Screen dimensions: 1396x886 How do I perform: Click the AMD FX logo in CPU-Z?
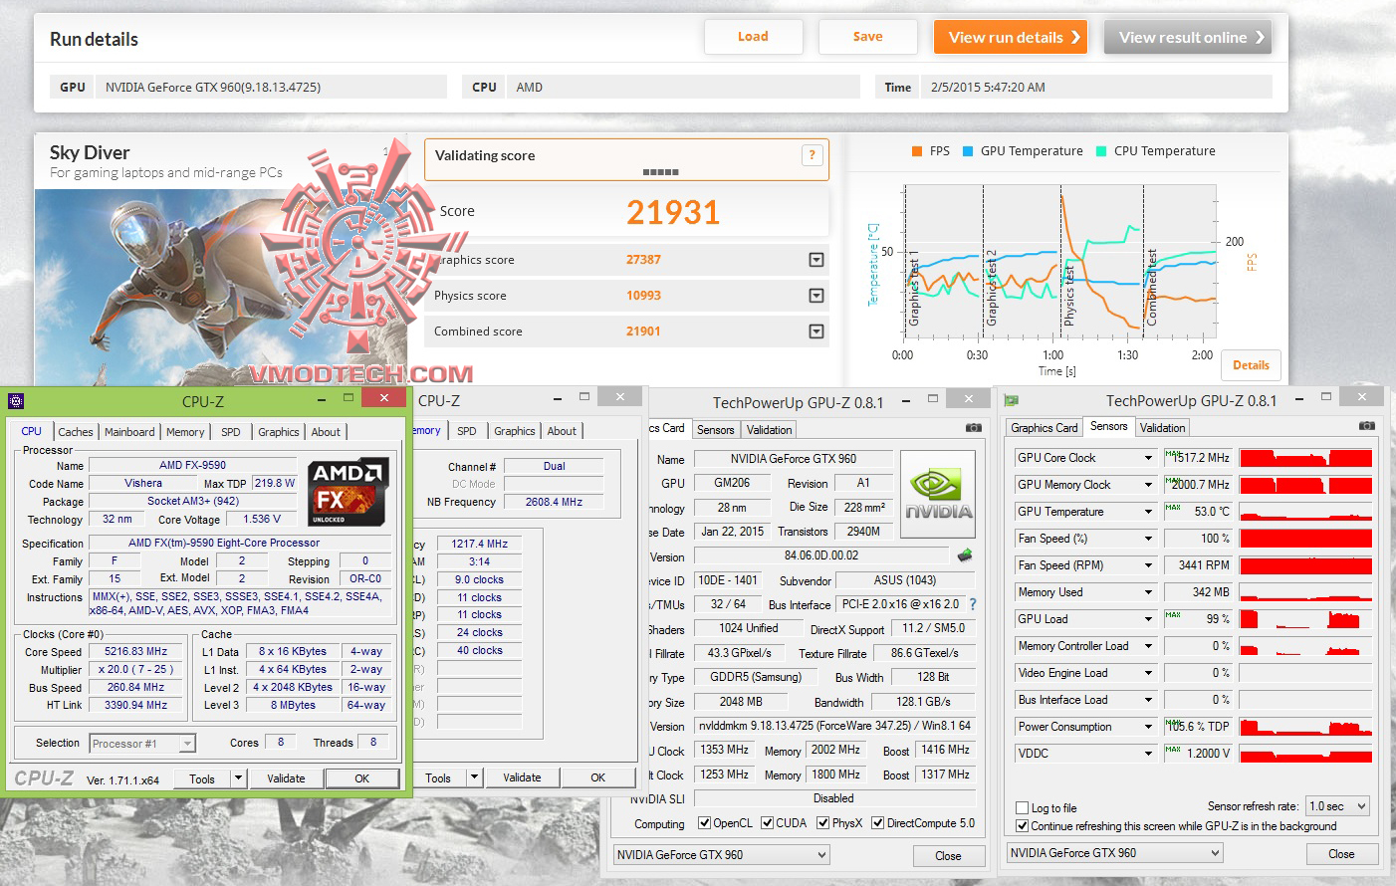[x=348, y=491]
